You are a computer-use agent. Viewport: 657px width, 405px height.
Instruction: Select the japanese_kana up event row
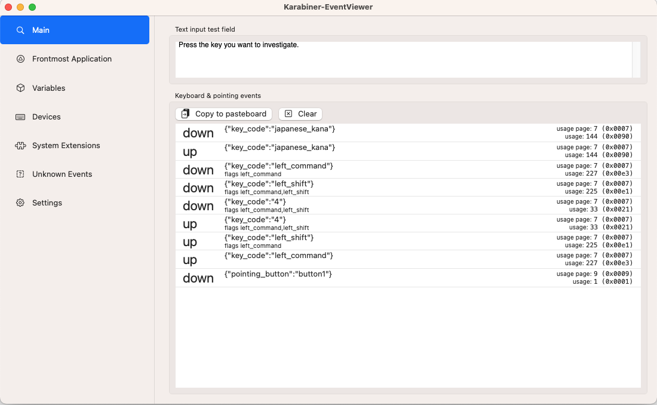coord(408,151)
